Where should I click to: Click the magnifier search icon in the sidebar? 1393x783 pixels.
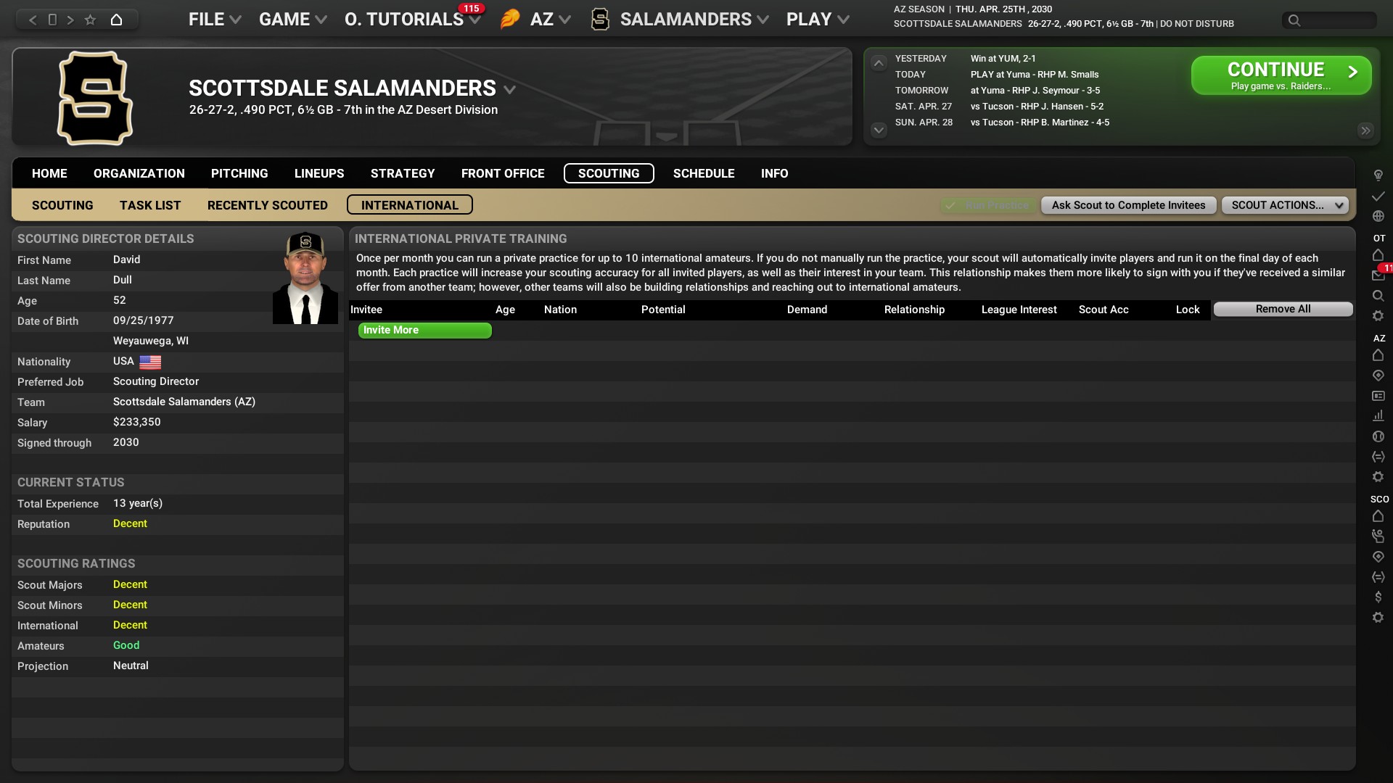coord(1378,296)
